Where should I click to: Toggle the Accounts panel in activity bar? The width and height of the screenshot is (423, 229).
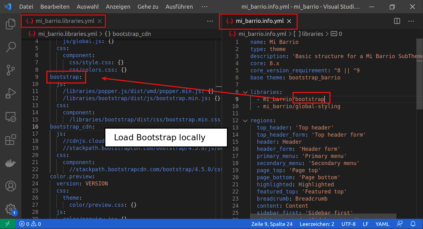click(x=11, y=186)
